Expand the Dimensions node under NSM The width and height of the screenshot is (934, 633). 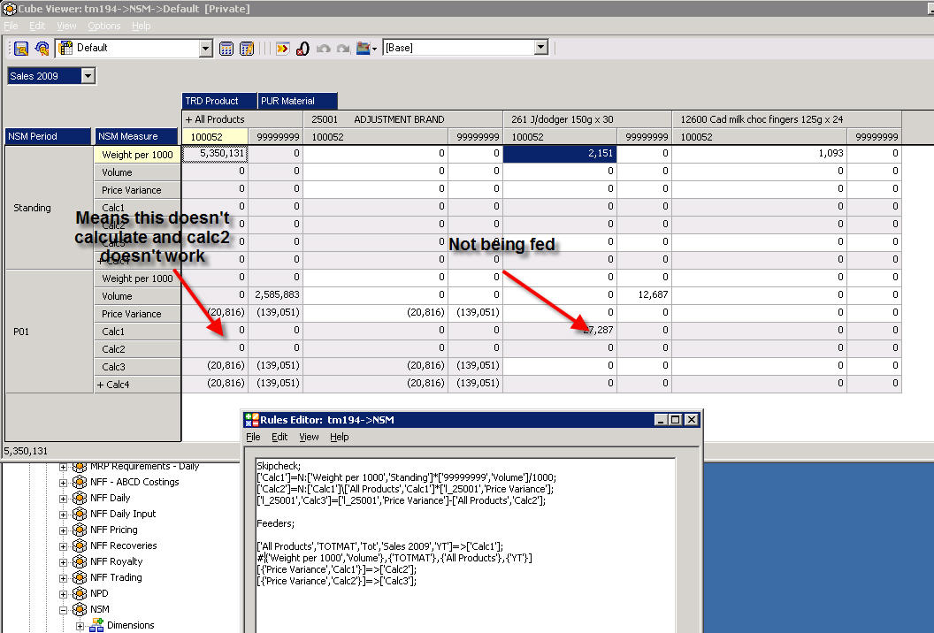coord(80,627)
